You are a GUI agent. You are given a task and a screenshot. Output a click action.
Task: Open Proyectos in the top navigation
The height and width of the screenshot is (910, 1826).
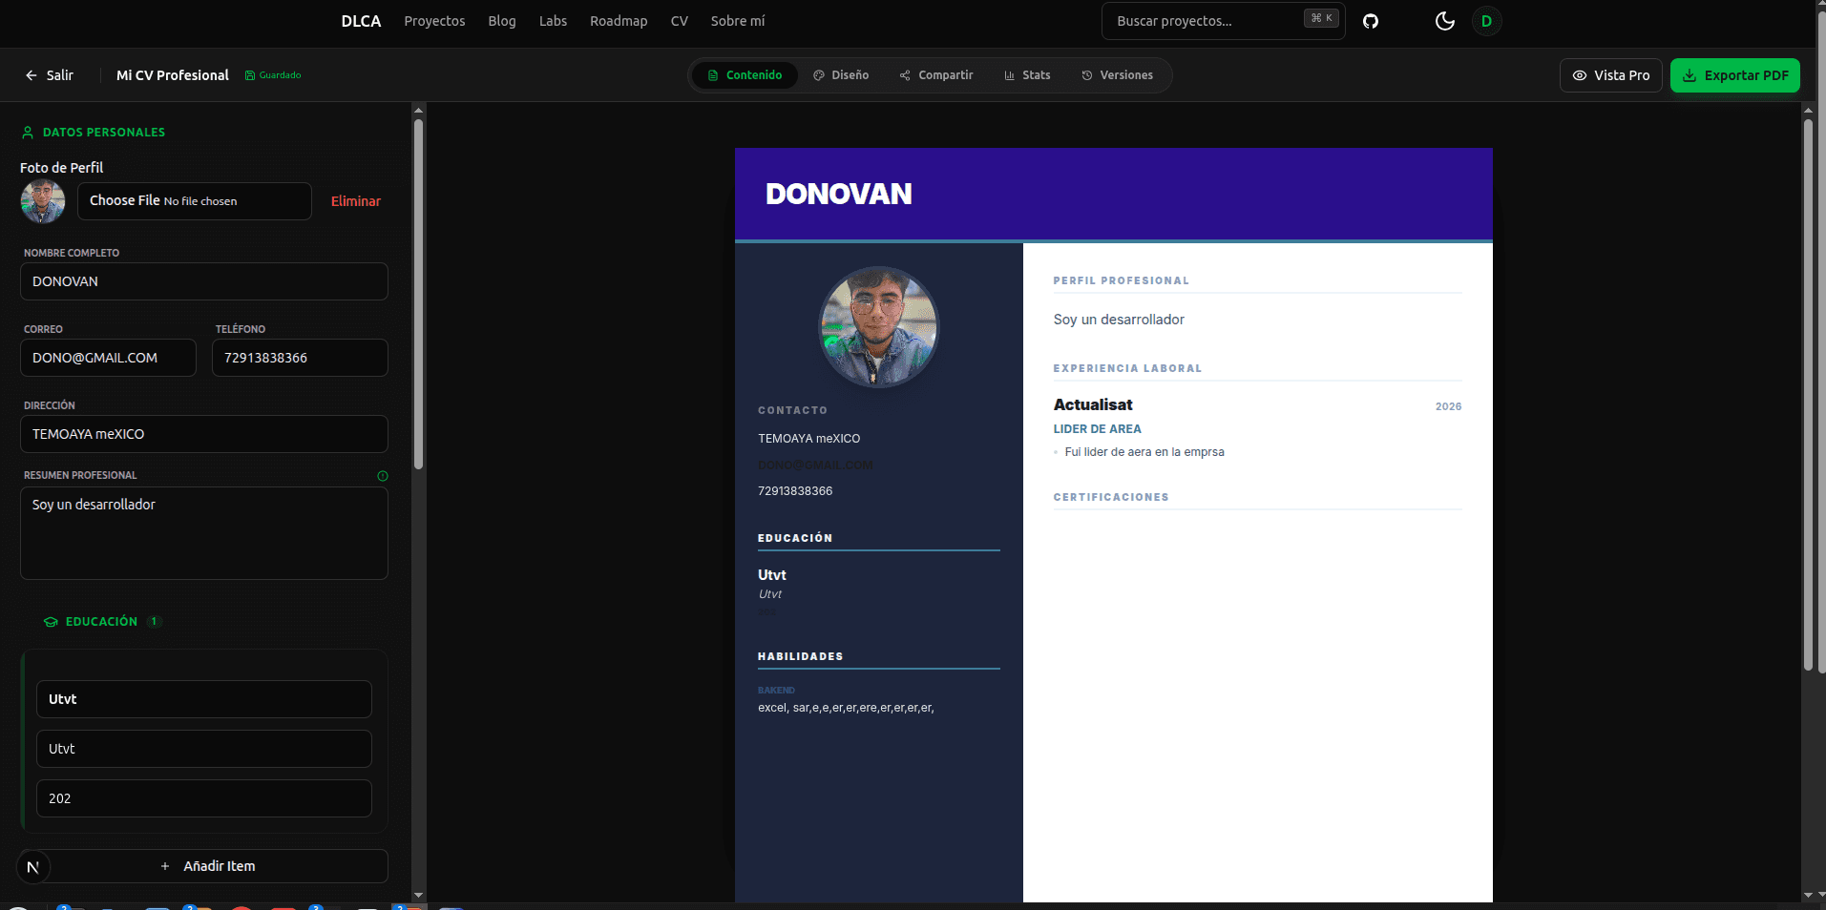tap(434, 21)
